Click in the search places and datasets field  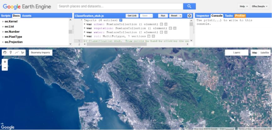[120, 6]
